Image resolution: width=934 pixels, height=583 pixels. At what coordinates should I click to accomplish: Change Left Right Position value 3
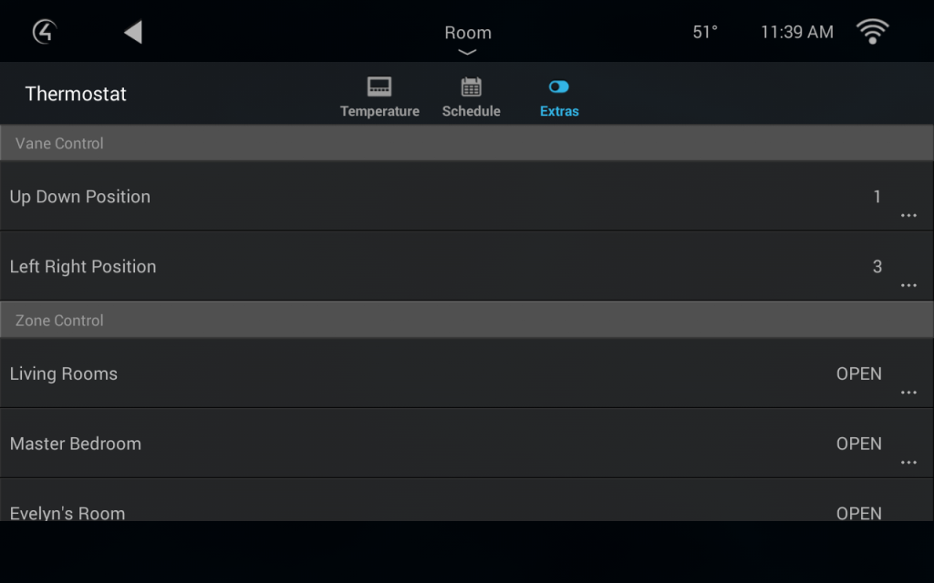pyautogui.click(x=877, y=267)
